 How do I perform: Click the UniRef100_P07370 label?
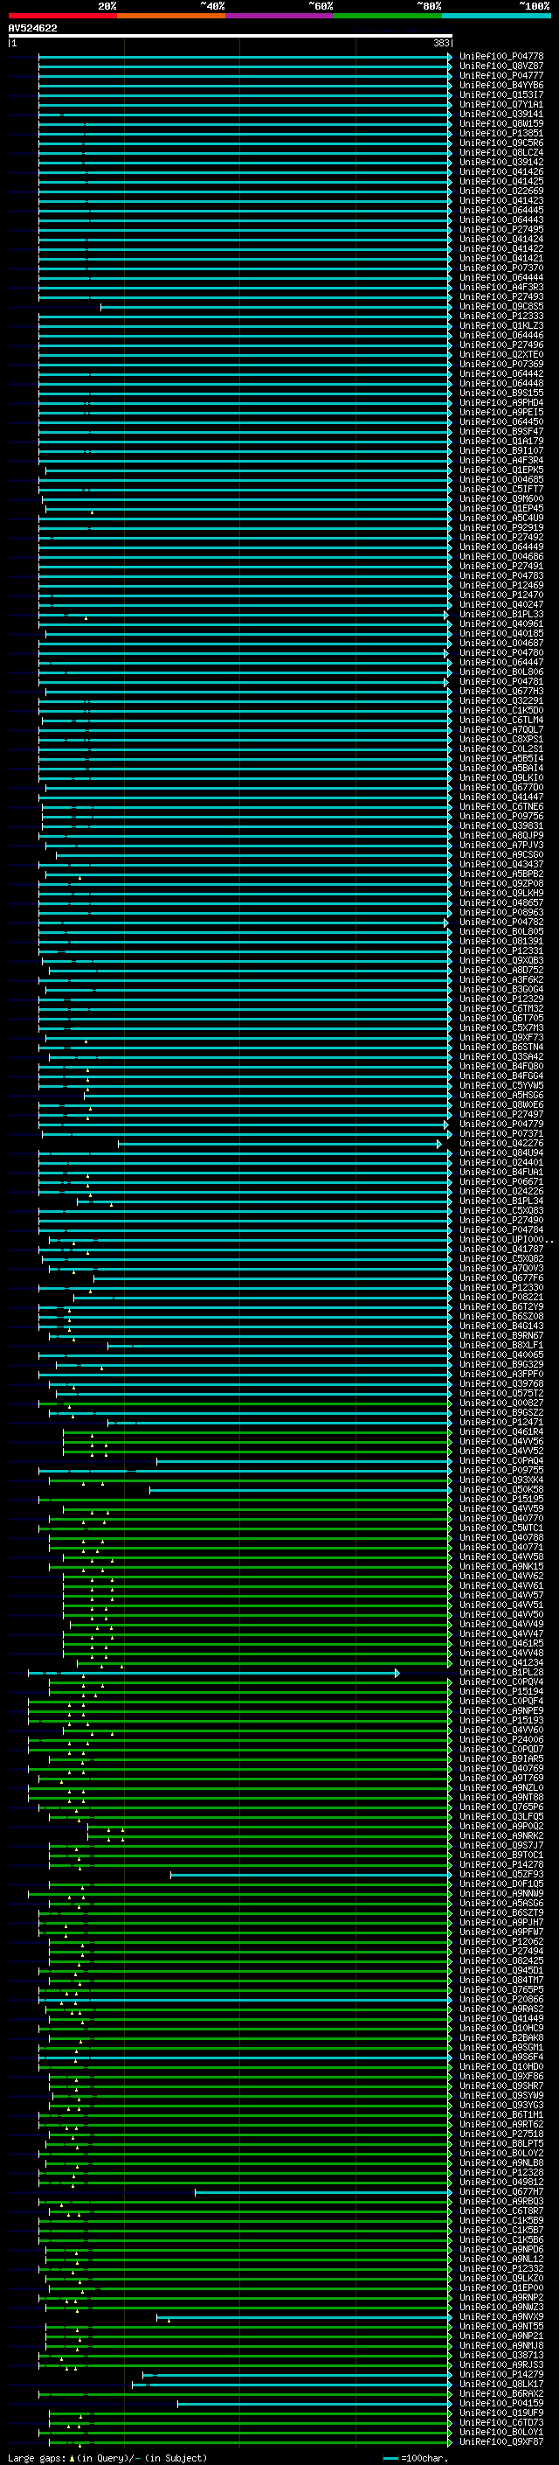(500, 268)
